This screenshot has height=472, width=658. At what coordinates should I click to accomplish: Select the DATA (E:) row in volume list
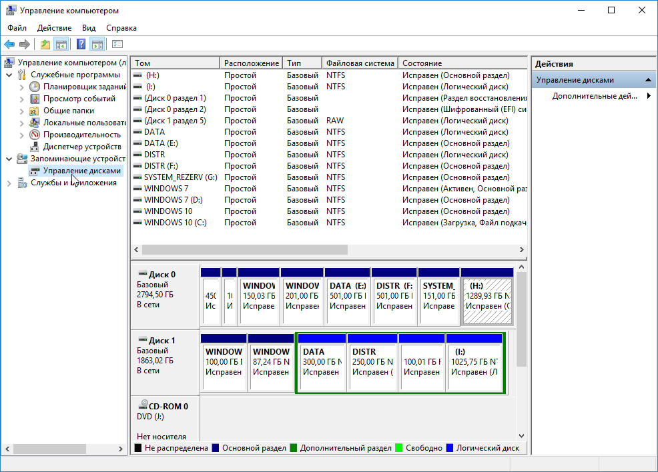(x=329, y=143)
